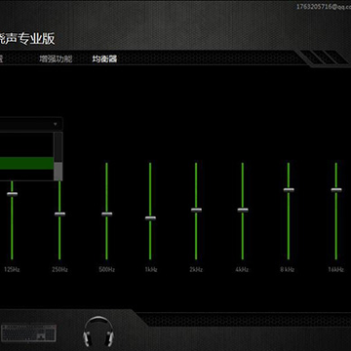Click the 125Hz frequency label

click(x=12, y=270)
